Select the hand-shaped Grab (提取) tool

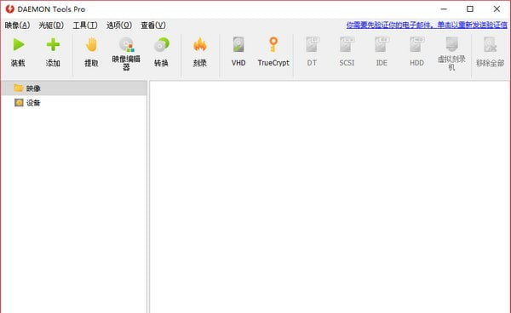(x=92, y=45)
